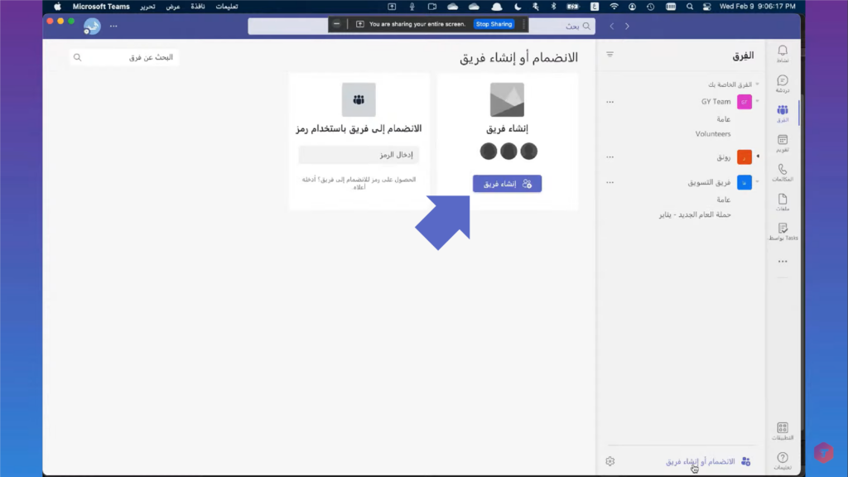Image resolution: width=848 pixels, height=477 pixels.
Task: Open Control Center in menu bar
Action: coord(707,7)
